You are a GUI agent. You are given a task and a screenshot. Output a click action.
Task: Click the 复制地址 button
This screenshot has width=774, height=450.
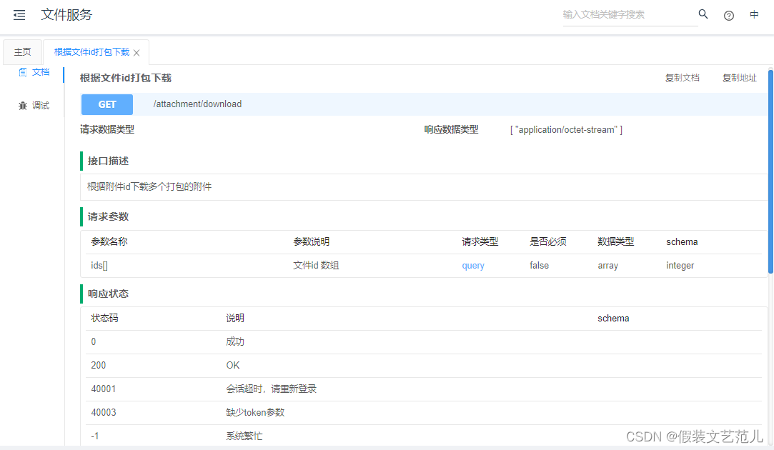point(740,78)
